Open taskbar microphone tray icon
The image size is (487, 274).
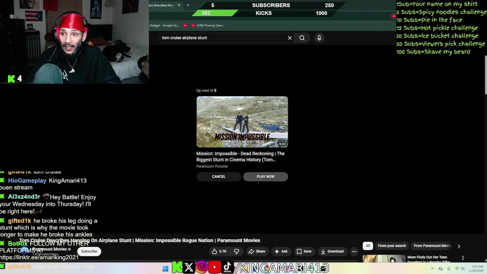click(x=449, y=269)
